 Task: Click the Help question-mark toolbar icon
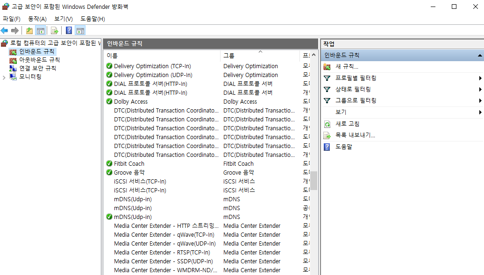(x=69, y=30)
